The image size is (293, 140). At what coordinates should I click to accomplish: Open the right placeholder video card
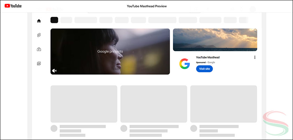223,102
